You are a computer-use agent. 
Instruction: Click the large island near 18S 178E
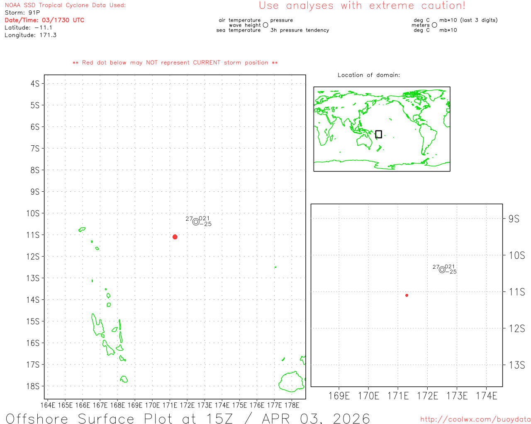(292, 382)
